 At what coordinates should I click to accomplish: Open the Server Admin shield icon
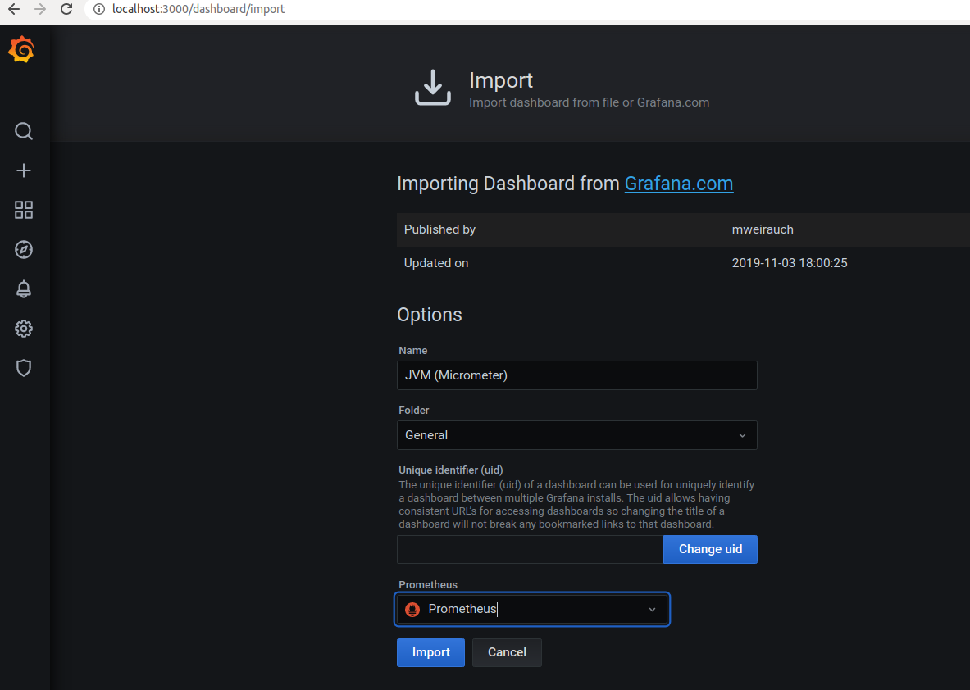(x=24, y=369)
